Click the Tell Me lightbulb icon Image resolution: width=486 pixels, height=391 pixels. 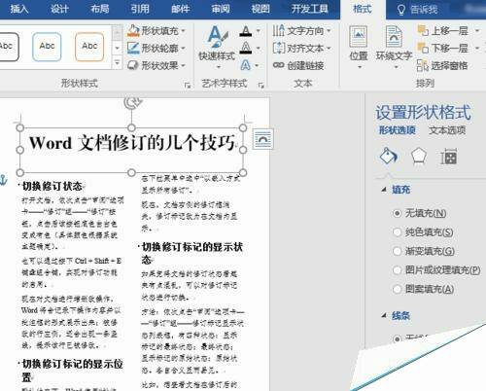(x=401, y=10)
